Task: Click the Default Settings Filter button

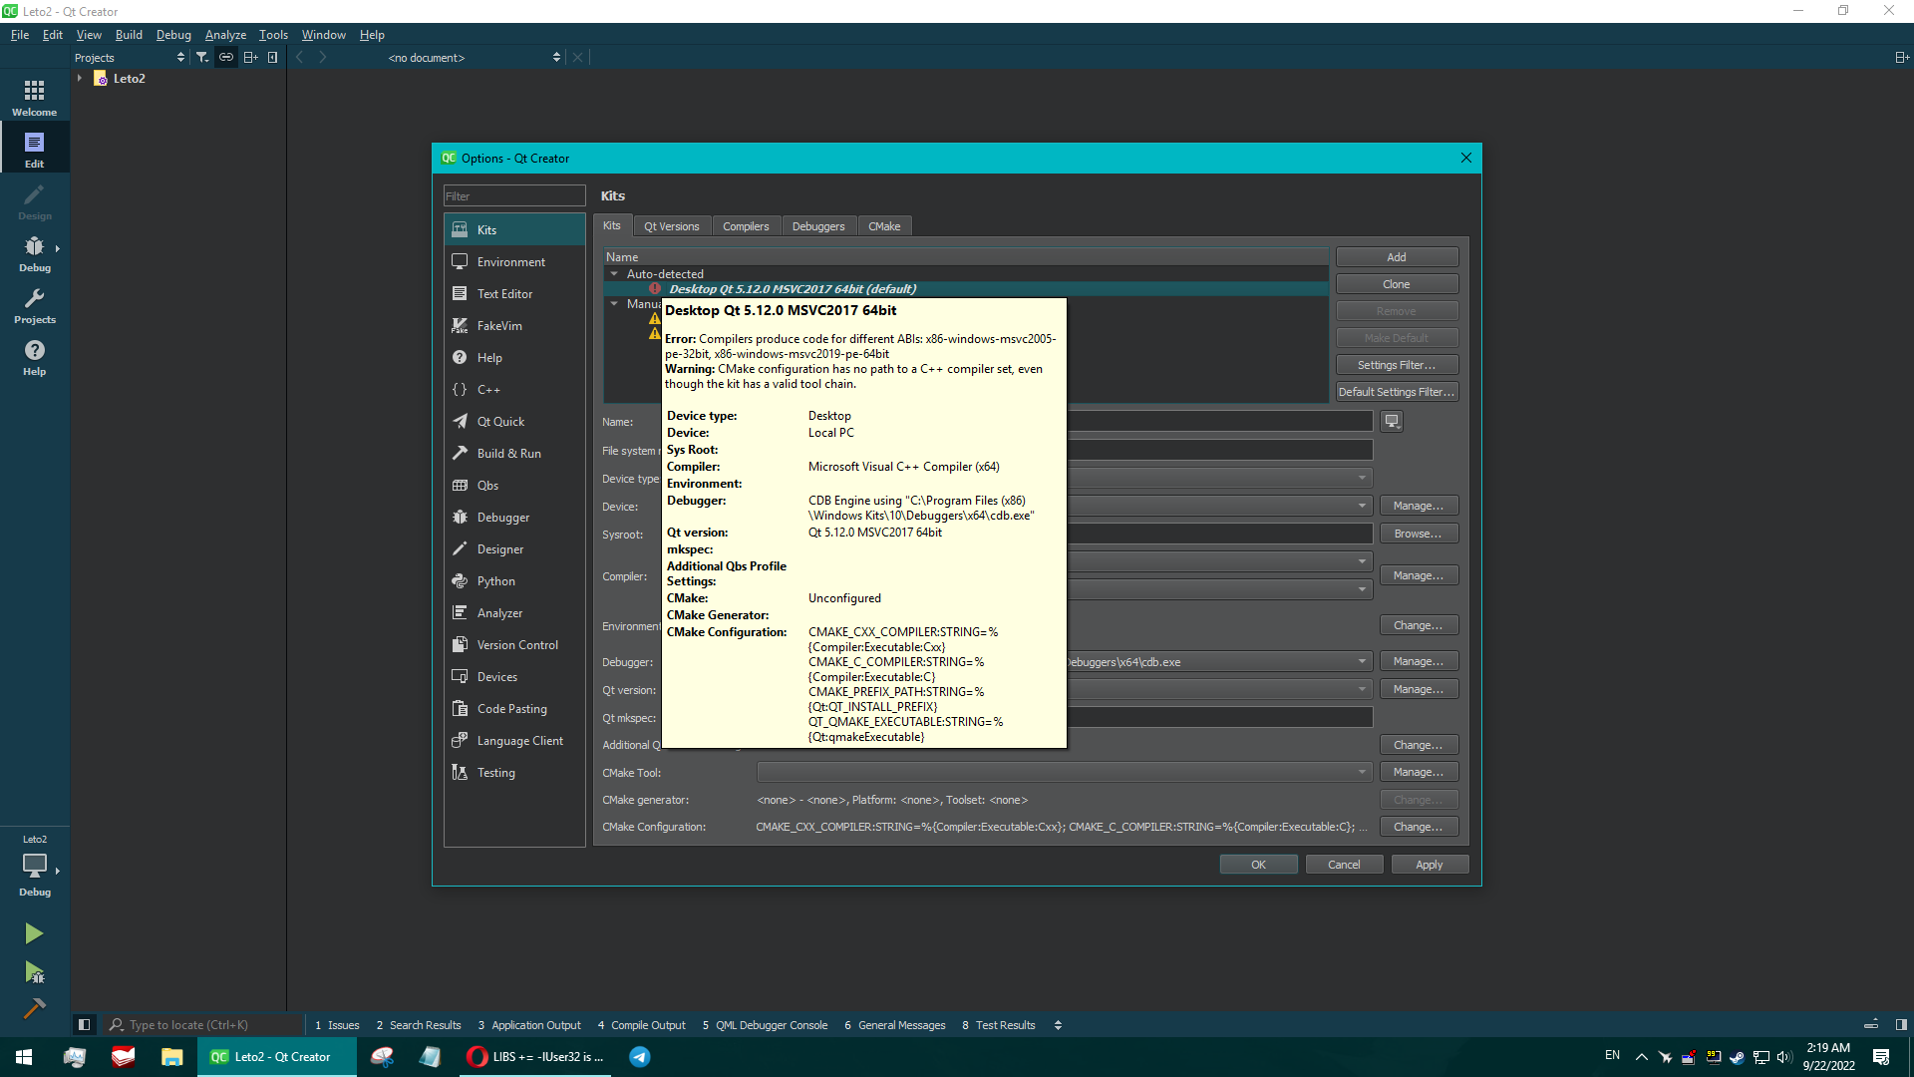Action: pyautogui.click(x=1397, y=392)
